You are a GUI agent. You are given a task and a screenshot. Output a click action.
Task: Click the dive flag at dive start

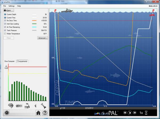(x=55, y=10)
